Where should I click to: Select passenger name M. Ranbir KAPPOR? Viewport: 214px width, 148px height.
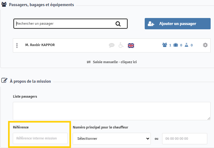click(x=40, y=45)
